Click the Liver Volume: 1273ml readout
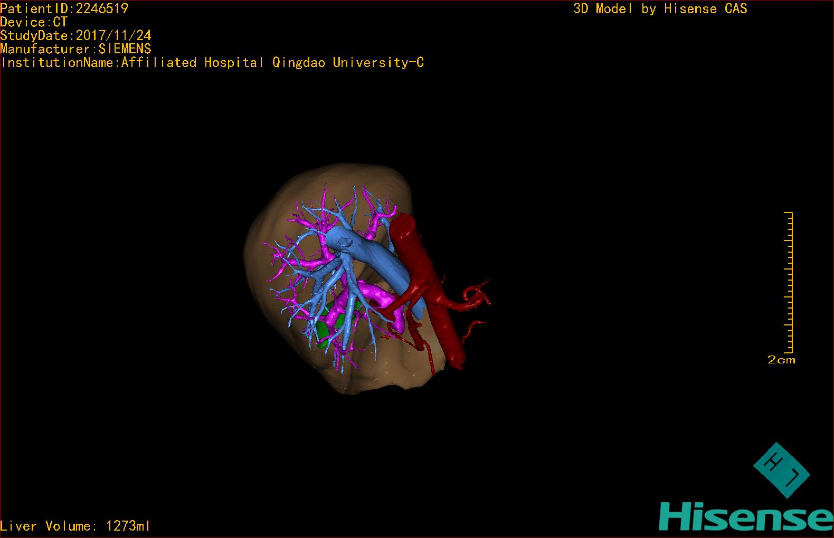834x538 pixels. [x=75, y=526]
